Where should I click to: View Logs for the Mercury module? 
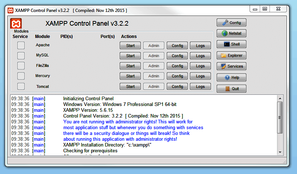click(x=200, y=76)
